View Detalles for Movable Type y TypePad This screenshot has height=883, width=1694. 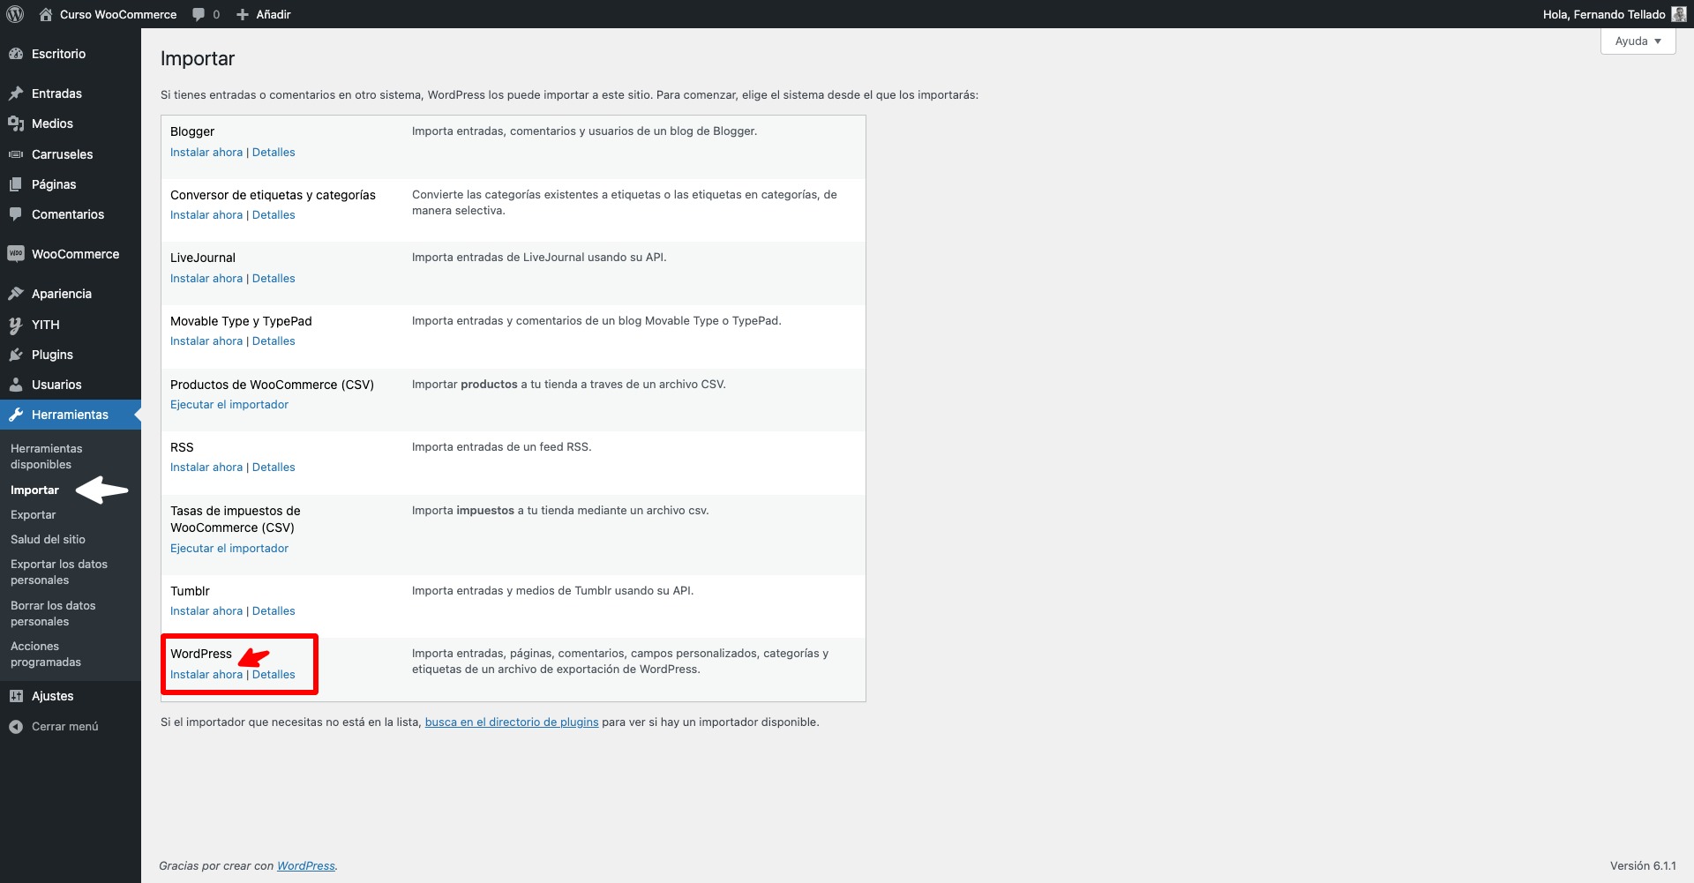coord(274,341)
